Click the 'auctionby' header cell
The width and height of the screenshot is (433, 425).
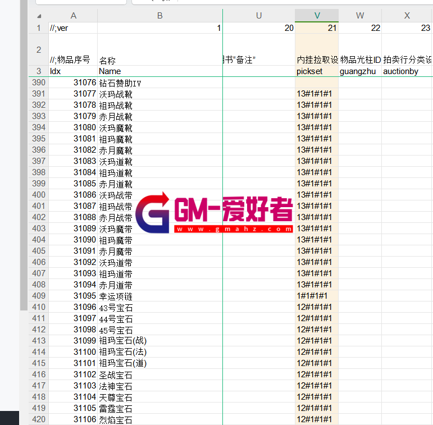[407, 71]
